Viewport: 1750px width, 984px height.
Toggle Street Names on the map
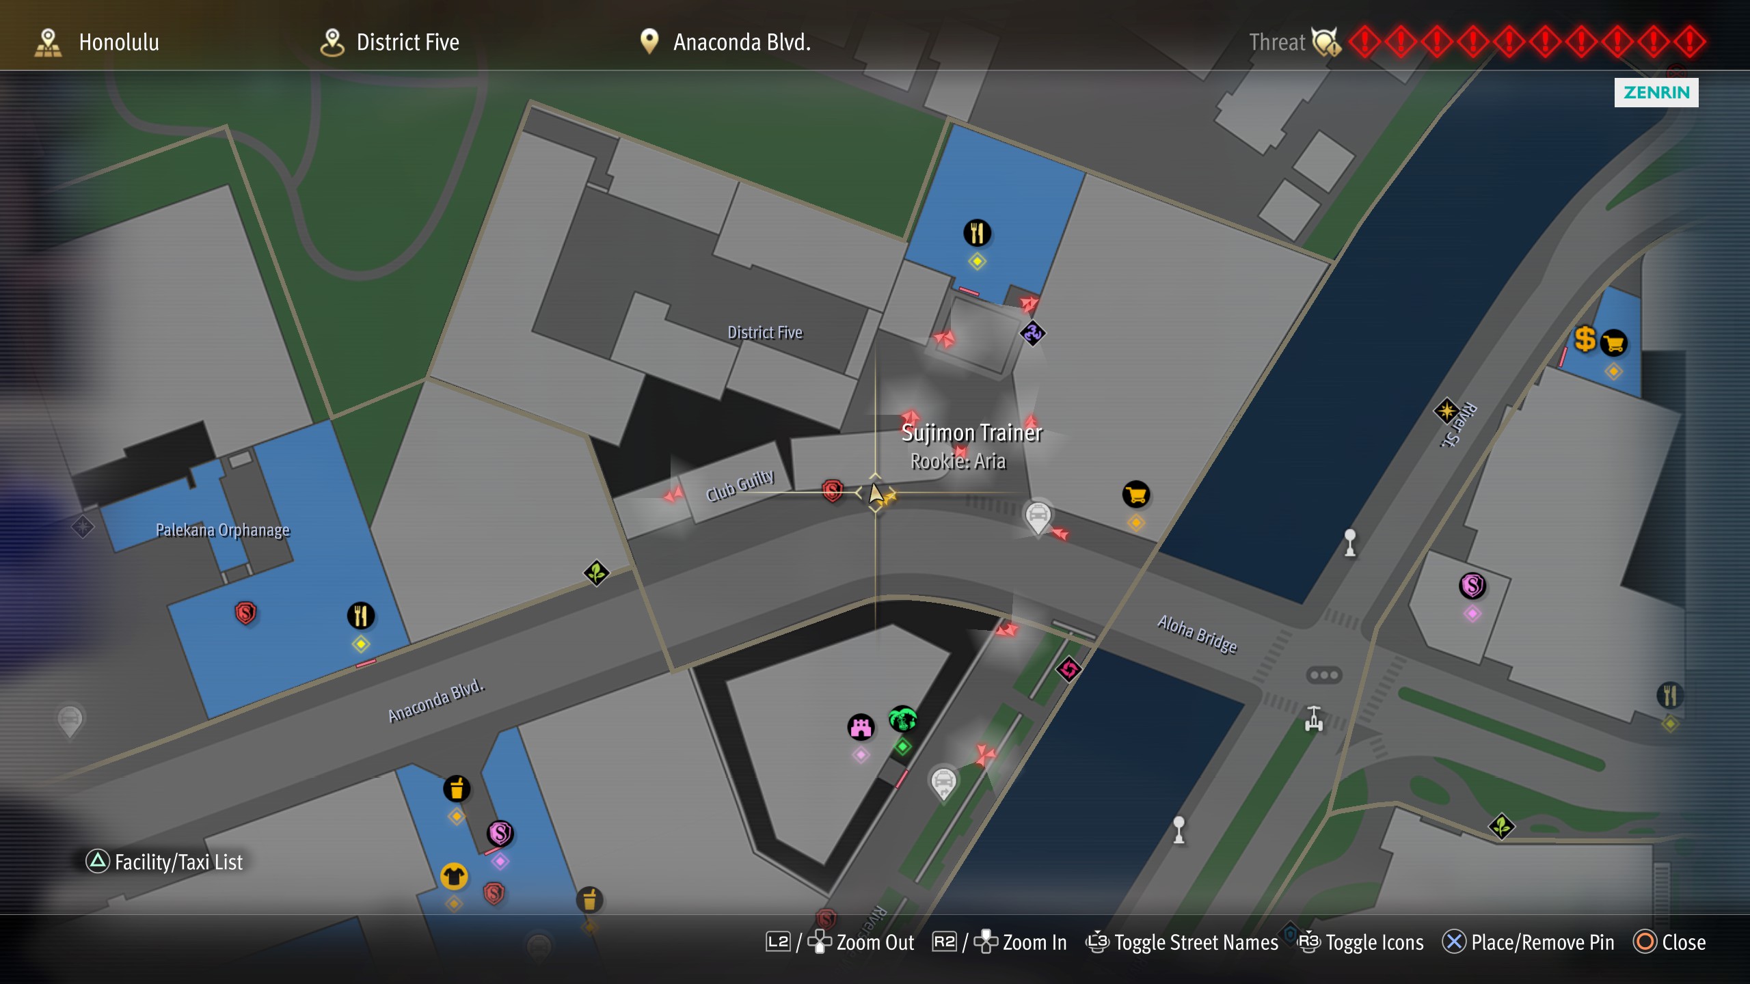click(1182, 942)
